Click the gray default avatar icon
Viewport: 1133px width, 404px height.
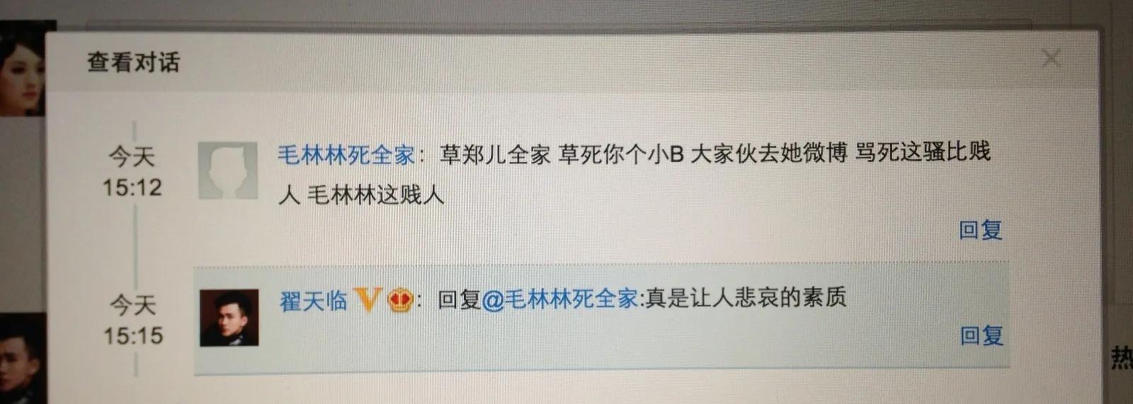tap(227, 171)
